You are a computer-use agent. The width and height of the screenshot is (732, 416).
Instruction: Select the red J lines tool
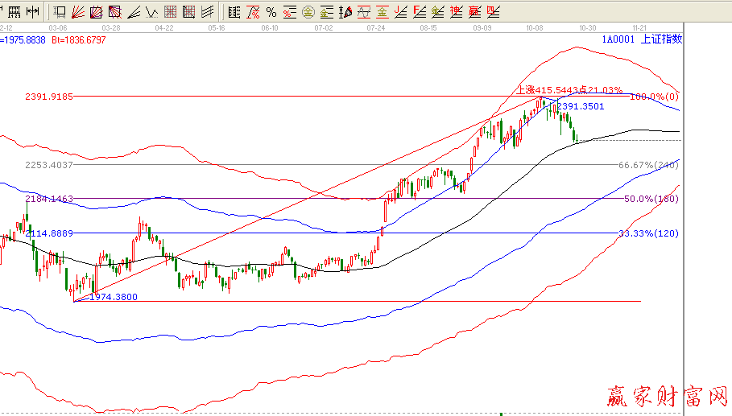[x=400, y=12]
